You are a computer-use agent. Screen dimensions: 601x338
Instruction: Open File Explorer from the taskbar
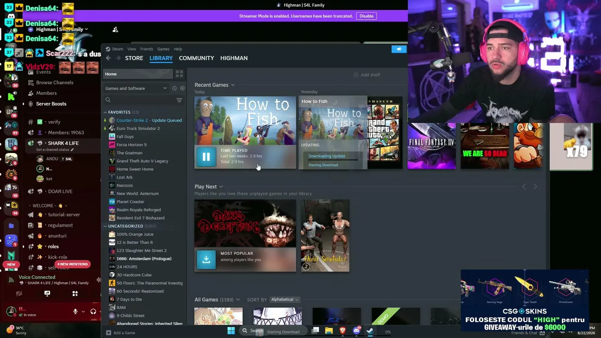coord(329,331)
